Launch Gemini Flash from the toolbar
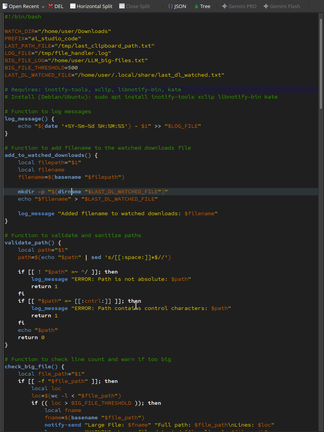324x432 pixels. click(x=281, y=7)
